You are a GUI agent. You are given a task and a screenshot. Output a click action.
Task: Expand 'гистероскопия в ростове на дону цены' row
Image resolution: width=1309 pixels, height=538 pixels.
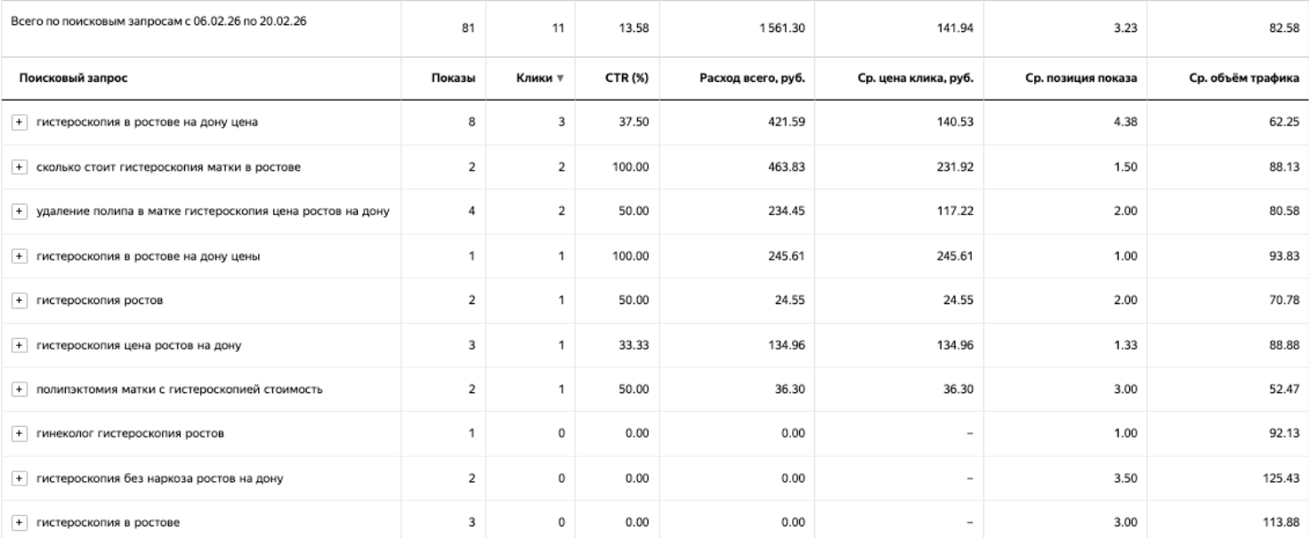[x=18, y=256]
